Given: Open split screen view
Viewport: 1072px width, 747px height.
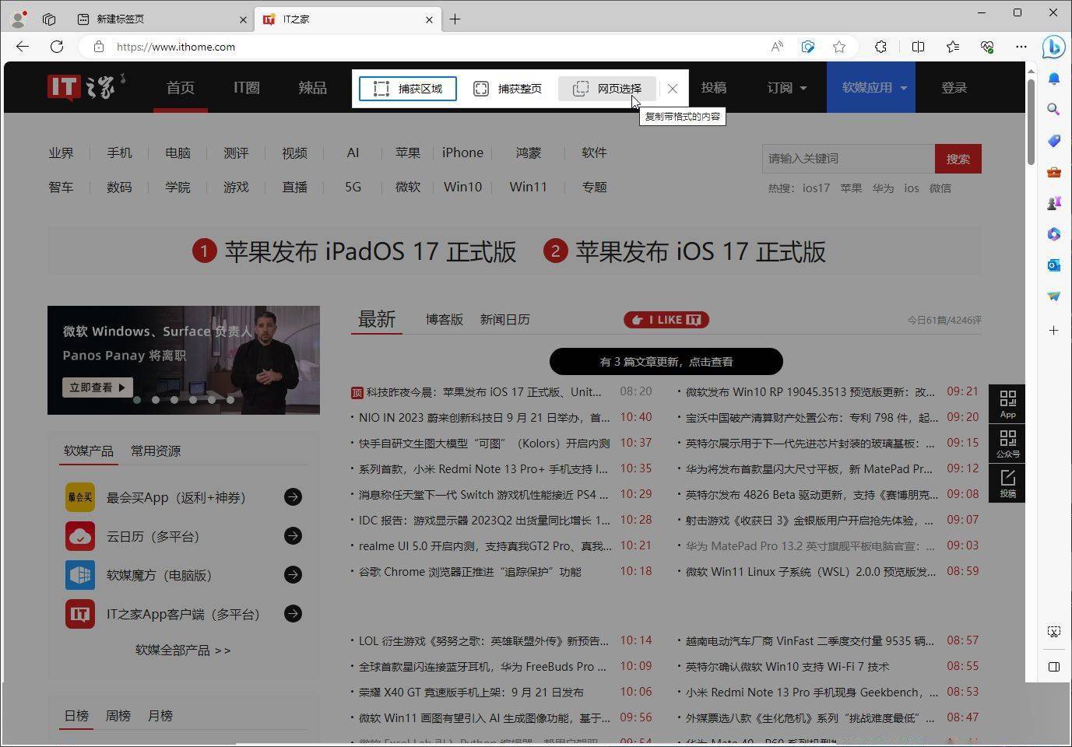Looking at the screenshot, I should (x=919, y=47).
